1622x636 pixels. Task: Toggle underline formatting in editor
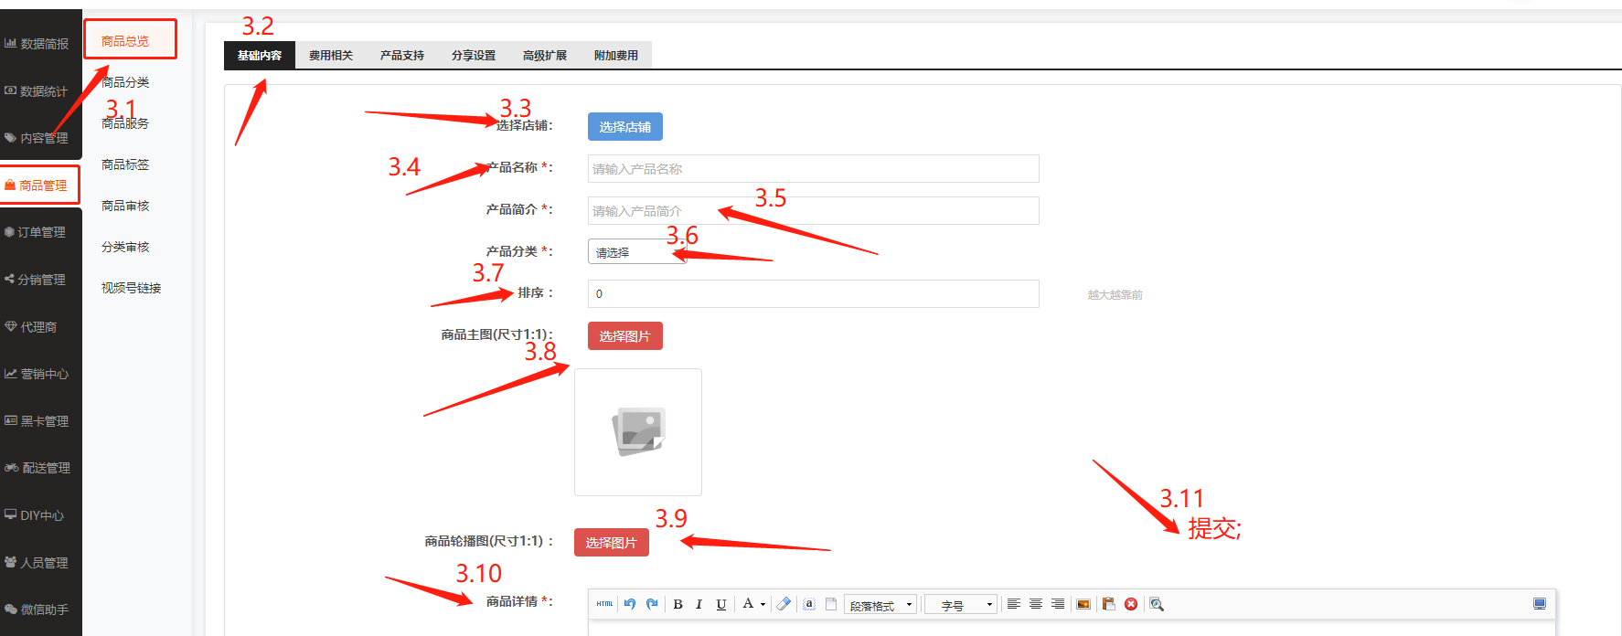(721, 604)
